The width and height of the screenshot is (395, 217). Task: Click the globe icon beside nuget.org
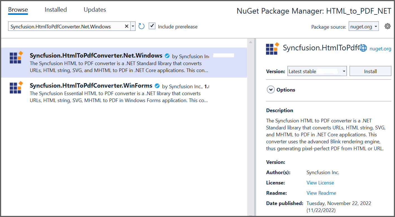tap(363, 48)
